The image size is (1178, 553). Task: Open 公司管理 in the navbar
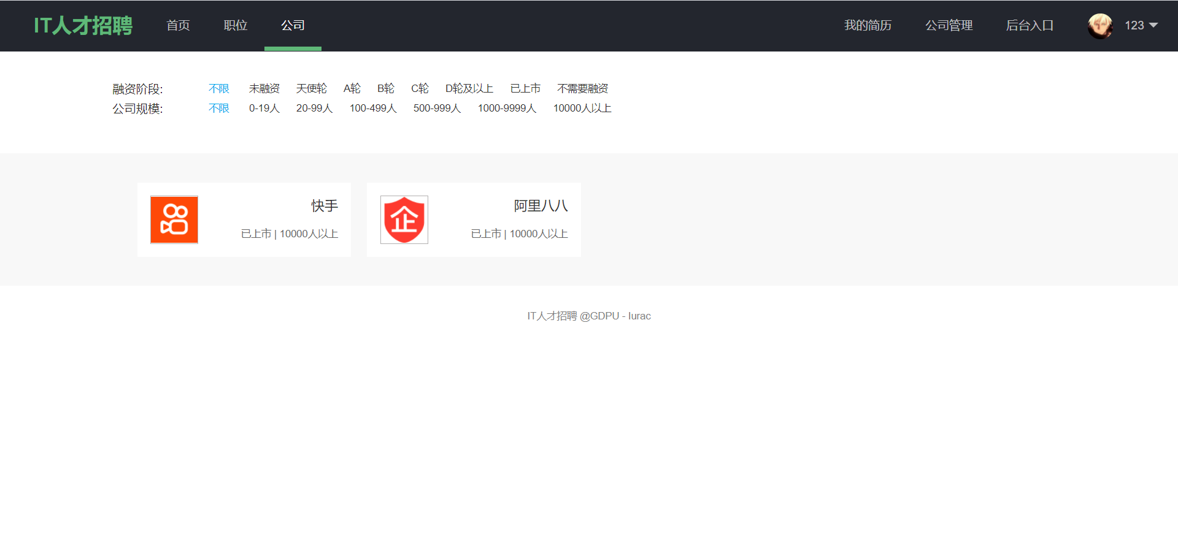pos(949,25)
